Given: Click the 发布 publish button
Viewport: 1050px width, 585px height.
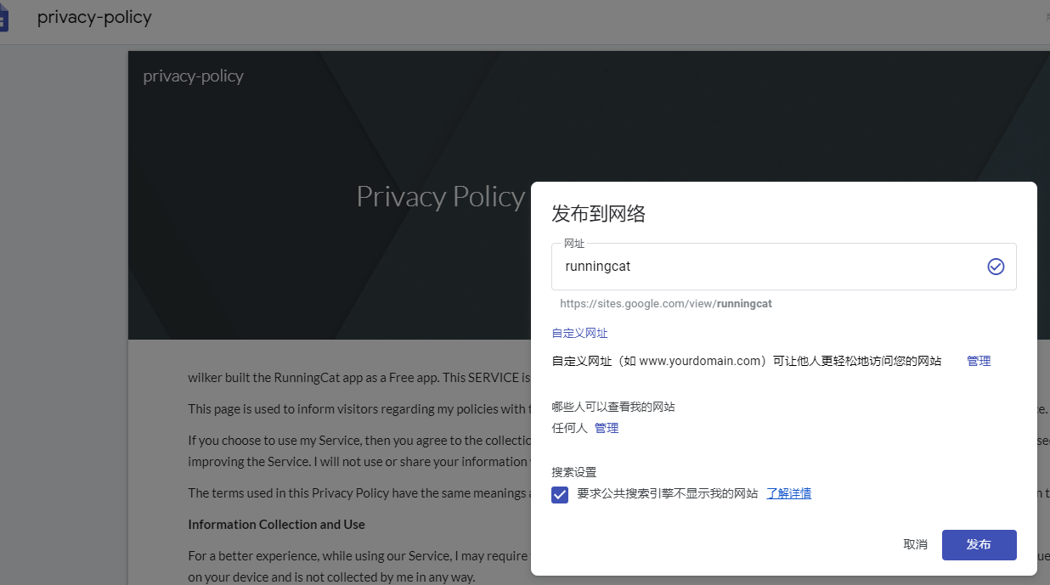Looking at the screenshot, I should [979, 544].
